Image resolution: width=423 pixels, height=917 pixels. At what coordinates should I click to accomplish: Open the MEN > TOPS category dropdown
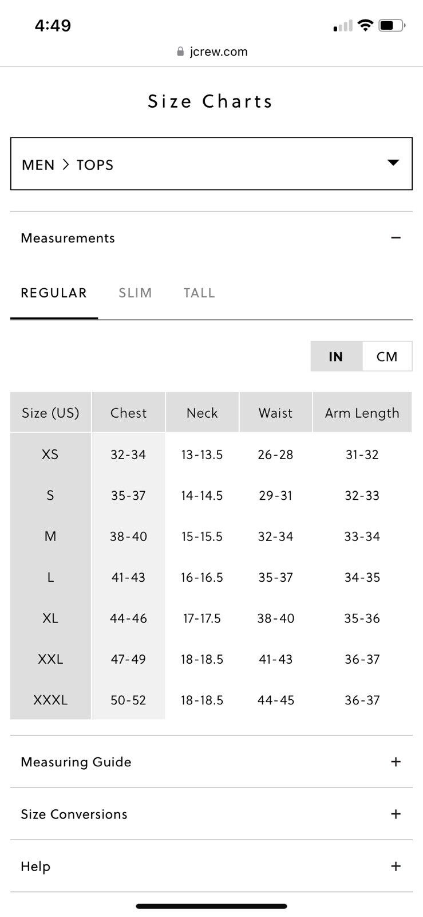[211, 164]
